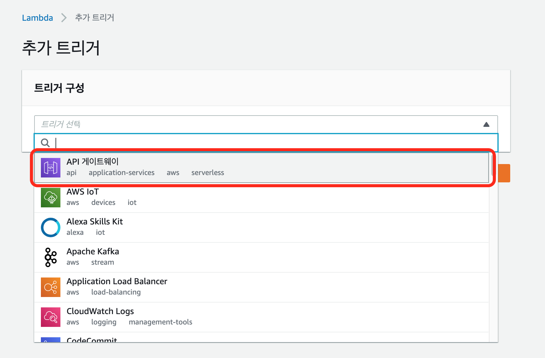Collapse the trigger select dropdown arrow

point(486,124)
